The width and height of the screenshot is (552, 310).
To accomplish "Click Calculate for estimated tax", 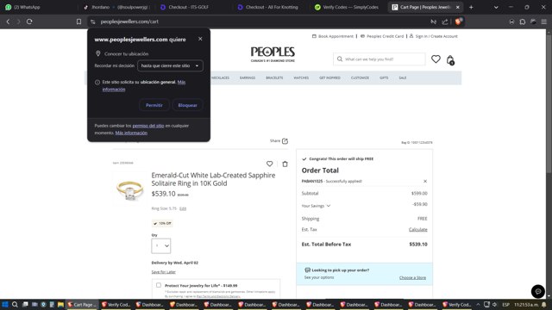I will pos(417,230).
